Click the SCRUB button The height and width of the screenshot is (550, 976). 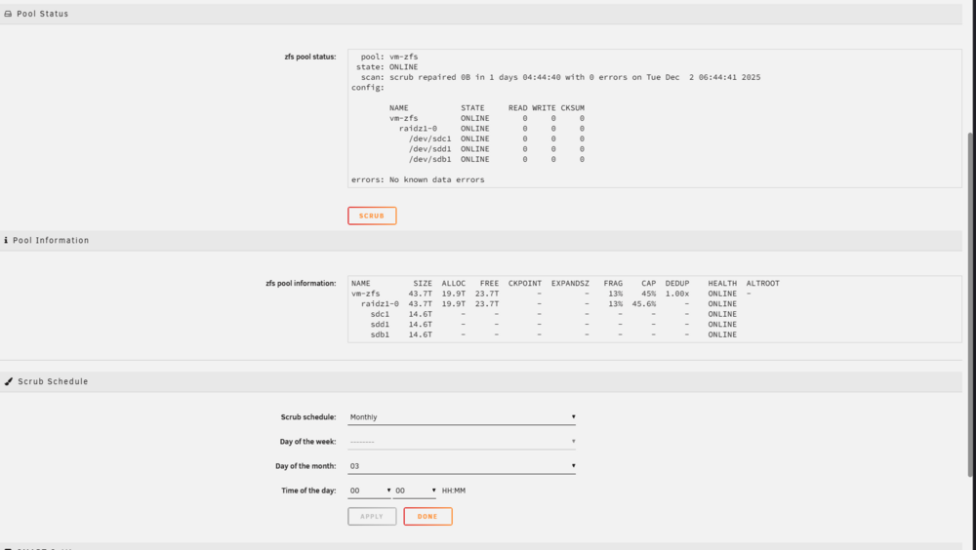pyautogui.click(x=372, y=216)
